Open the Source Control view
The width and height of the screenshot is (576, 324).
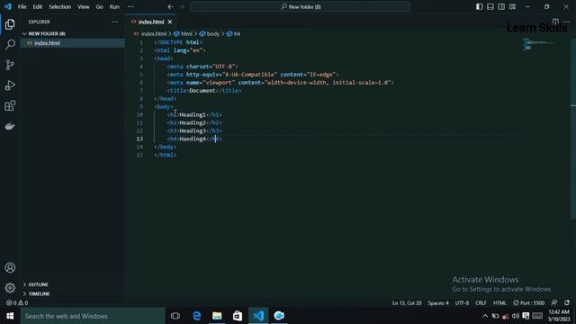(x=10, y=65)
